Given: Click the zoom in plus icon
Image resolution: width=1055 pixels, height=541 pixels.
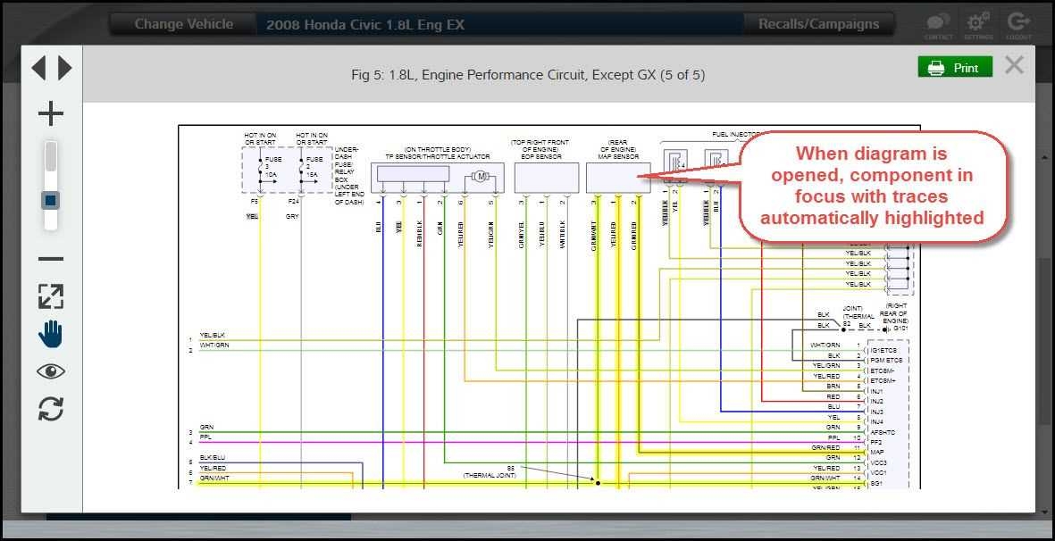Looking at the screenshot, I should [51, 112].
